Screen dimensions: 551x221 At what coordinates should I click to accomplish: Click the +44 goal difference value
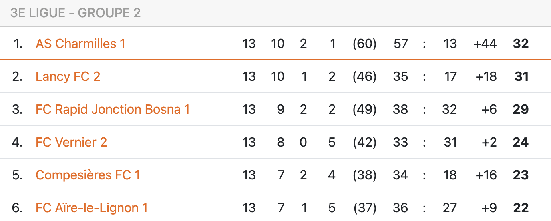tap(485, 44)
